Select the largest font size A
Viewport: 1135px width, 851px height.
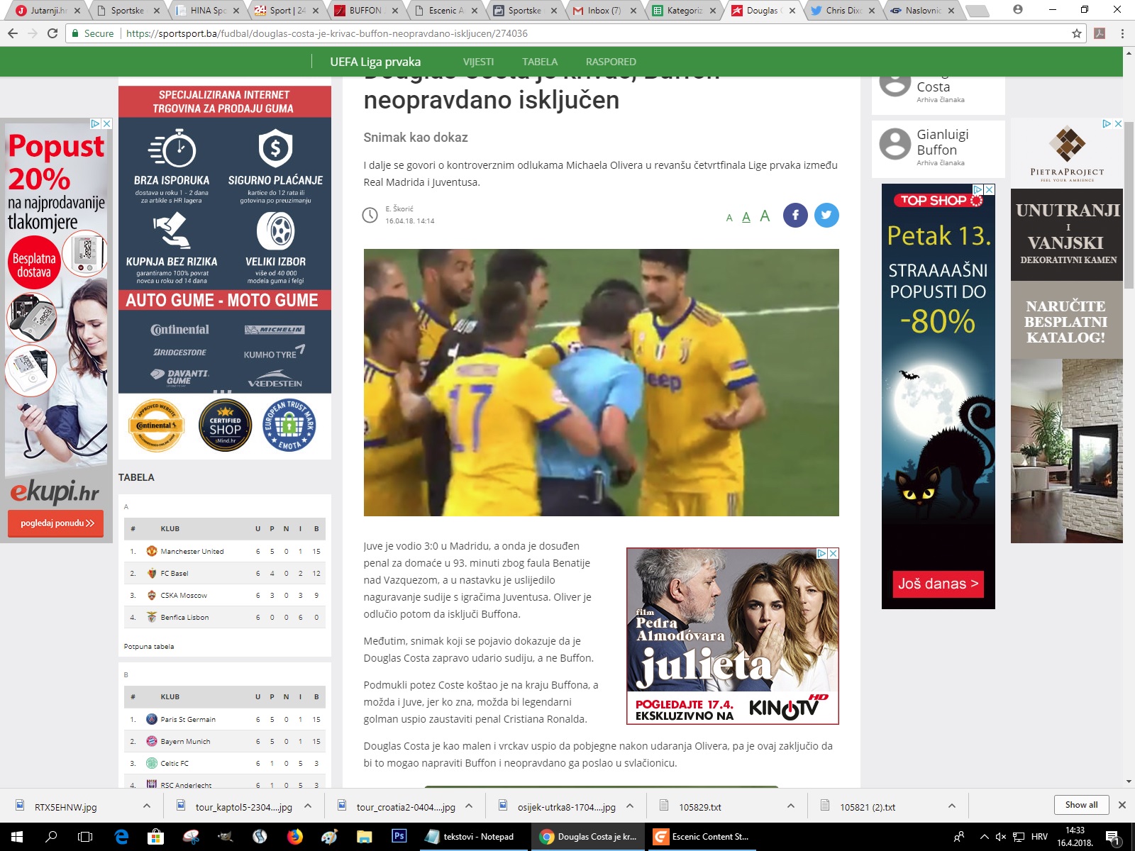tap(765, 216)
